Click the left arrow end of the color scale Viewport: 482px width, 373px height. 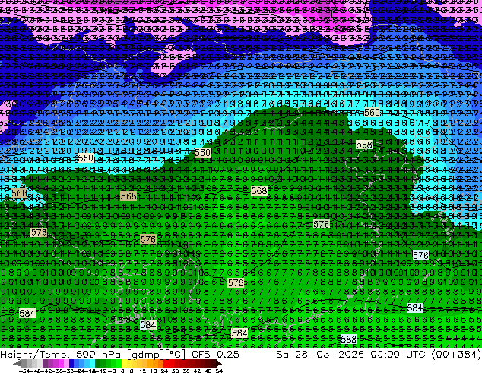coord(17,363)
